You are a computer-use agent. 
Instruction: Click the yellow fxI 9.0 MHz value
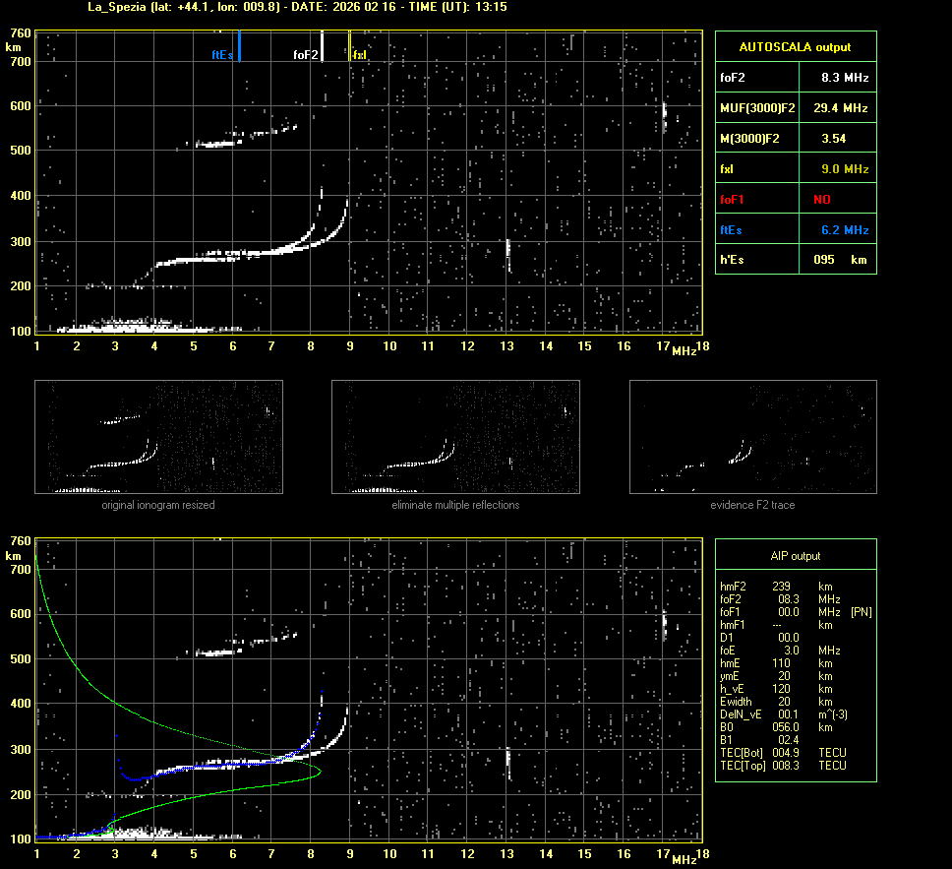(x=844, y=169)
